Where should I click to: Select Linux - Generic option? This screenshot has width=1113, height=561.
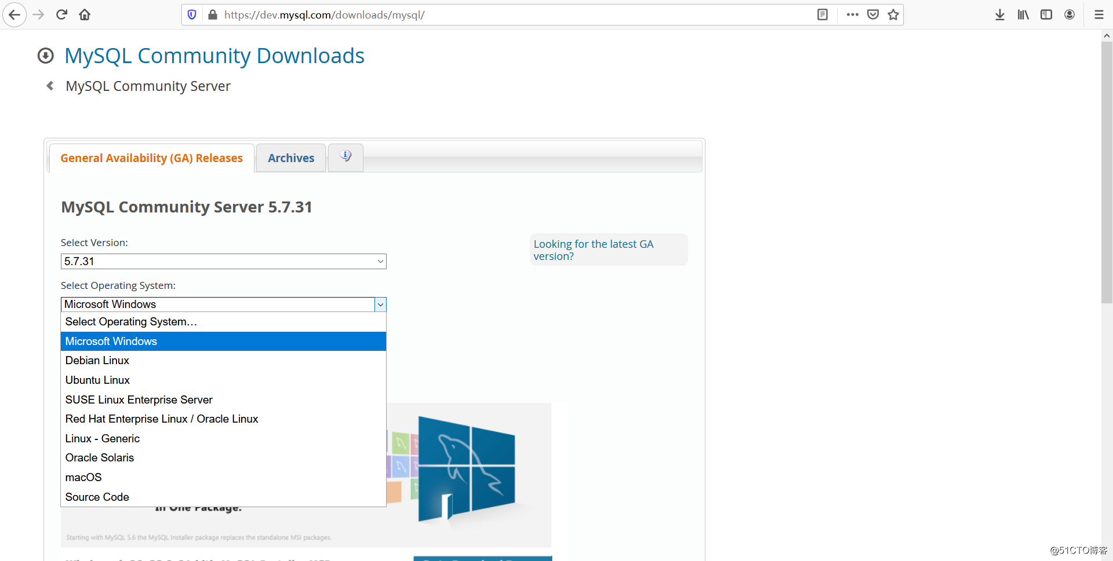coord(223,438)
